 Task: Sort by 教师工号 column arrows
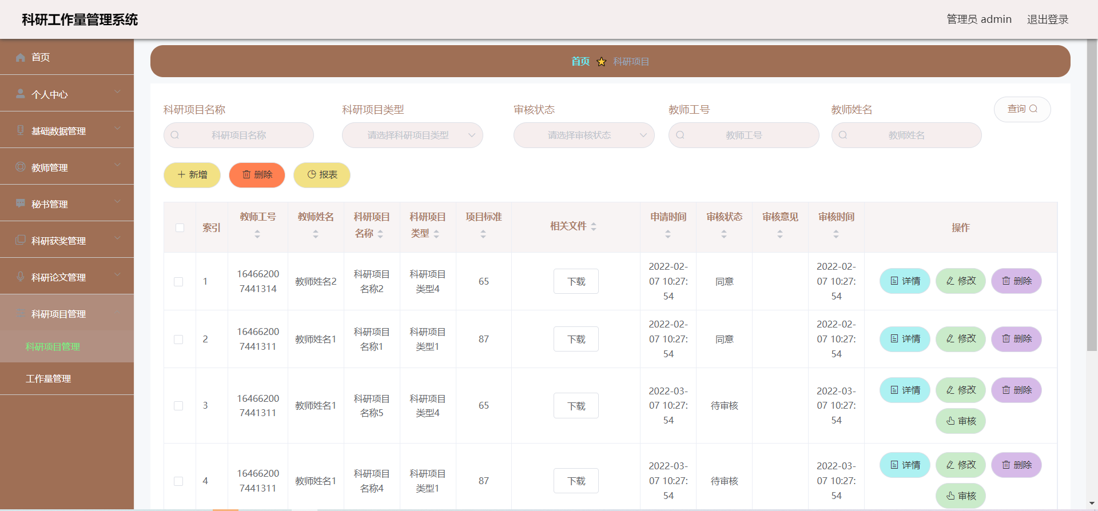click(x=257, y=234)
